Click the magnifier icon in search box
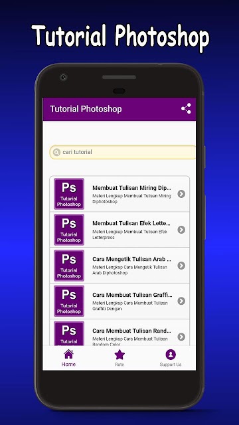239x425 pixels. [x=56, y=152]
